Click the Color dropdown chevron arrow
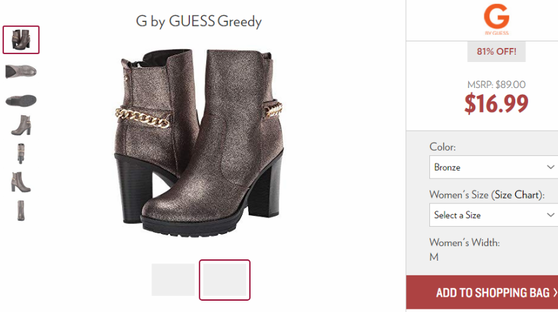The image size is (558, 312). (x=550, y=167)
